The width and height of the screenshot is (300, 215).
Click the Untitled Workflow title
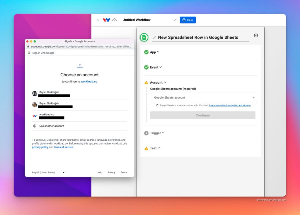pyautogui.click(x=137, y=20)
